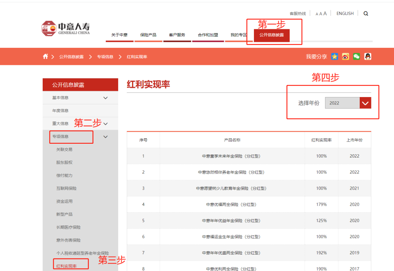Screen dimensions: 394x271
Task: Select 红利实现率 in the sidebar submenu
Action: click(66, 266)
